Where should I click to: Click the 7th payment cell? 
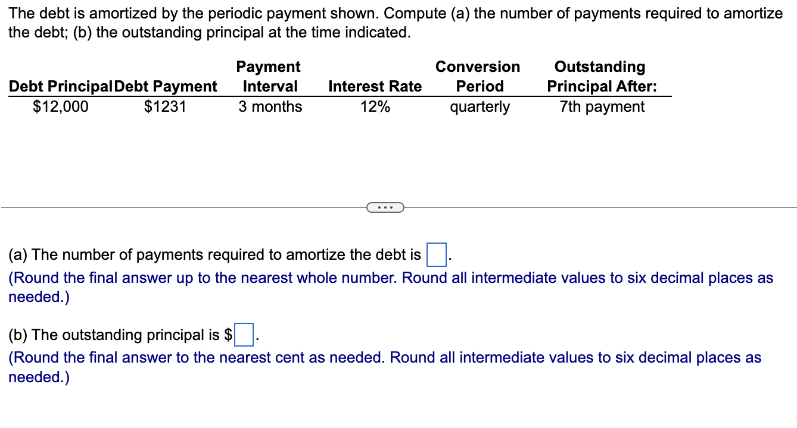pos(602,106)
